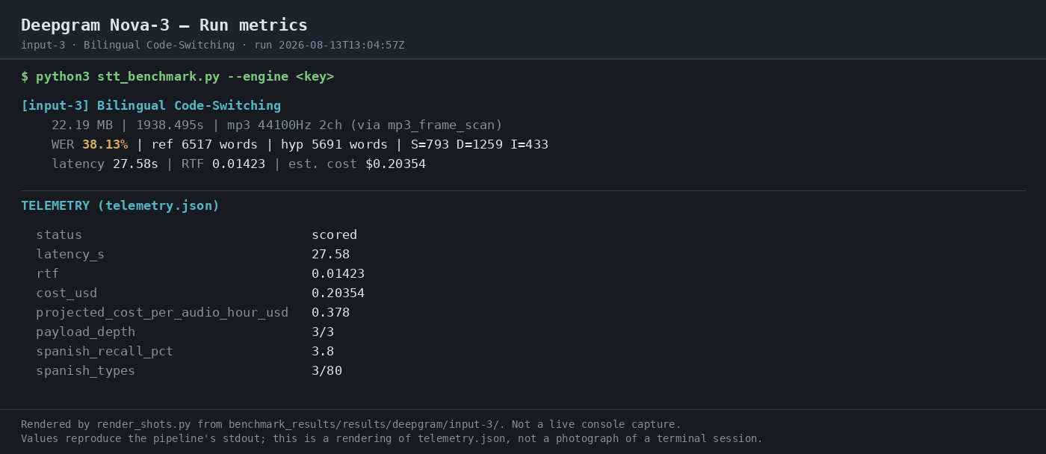Click the 'latency 27.58s' value in console output

[x=105, y=164]
